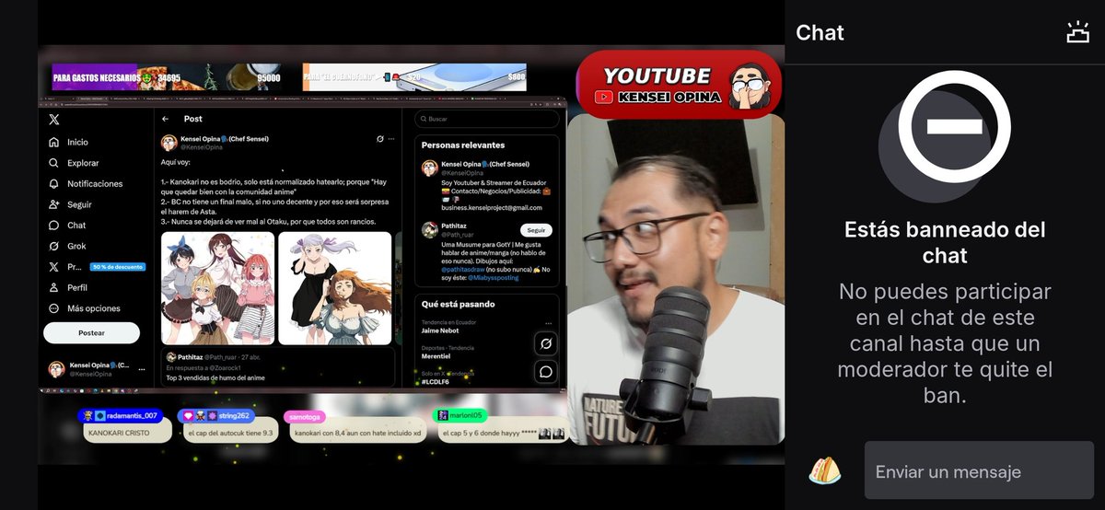Open the Black Clover girls image thumbnail
The width and height of the screenshot is (1105, 510).
334,287
